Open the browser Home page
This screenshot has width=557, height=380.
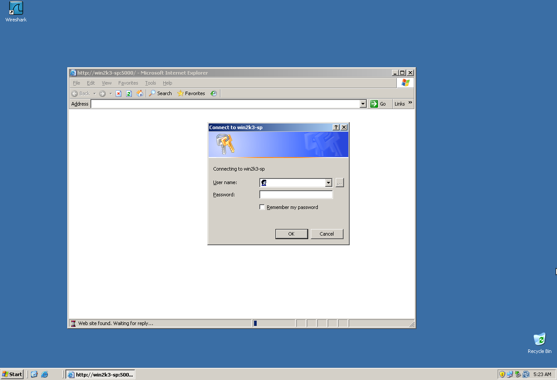point(140,93)
